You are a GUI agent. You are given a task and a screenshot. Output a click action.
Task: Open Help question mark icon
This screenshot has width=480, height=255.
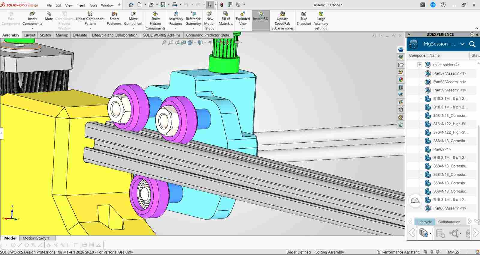(x=443, y=5)
